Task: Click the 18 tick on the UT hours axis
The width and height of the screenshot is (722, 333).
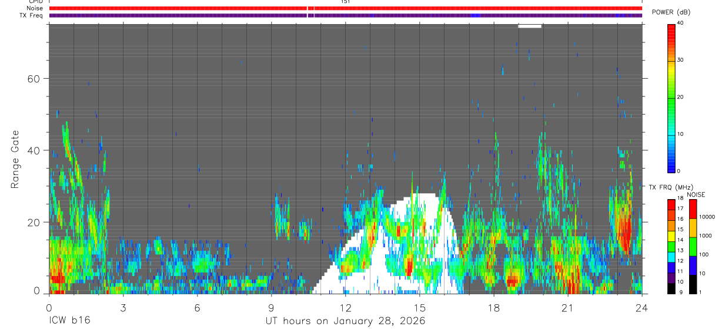Action: [494, 307]
